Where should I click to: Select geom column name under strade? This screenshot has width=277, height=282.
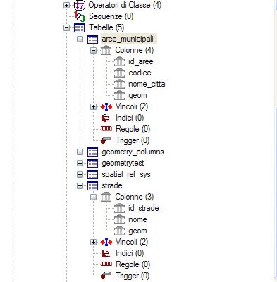click(x=137, y=231)
